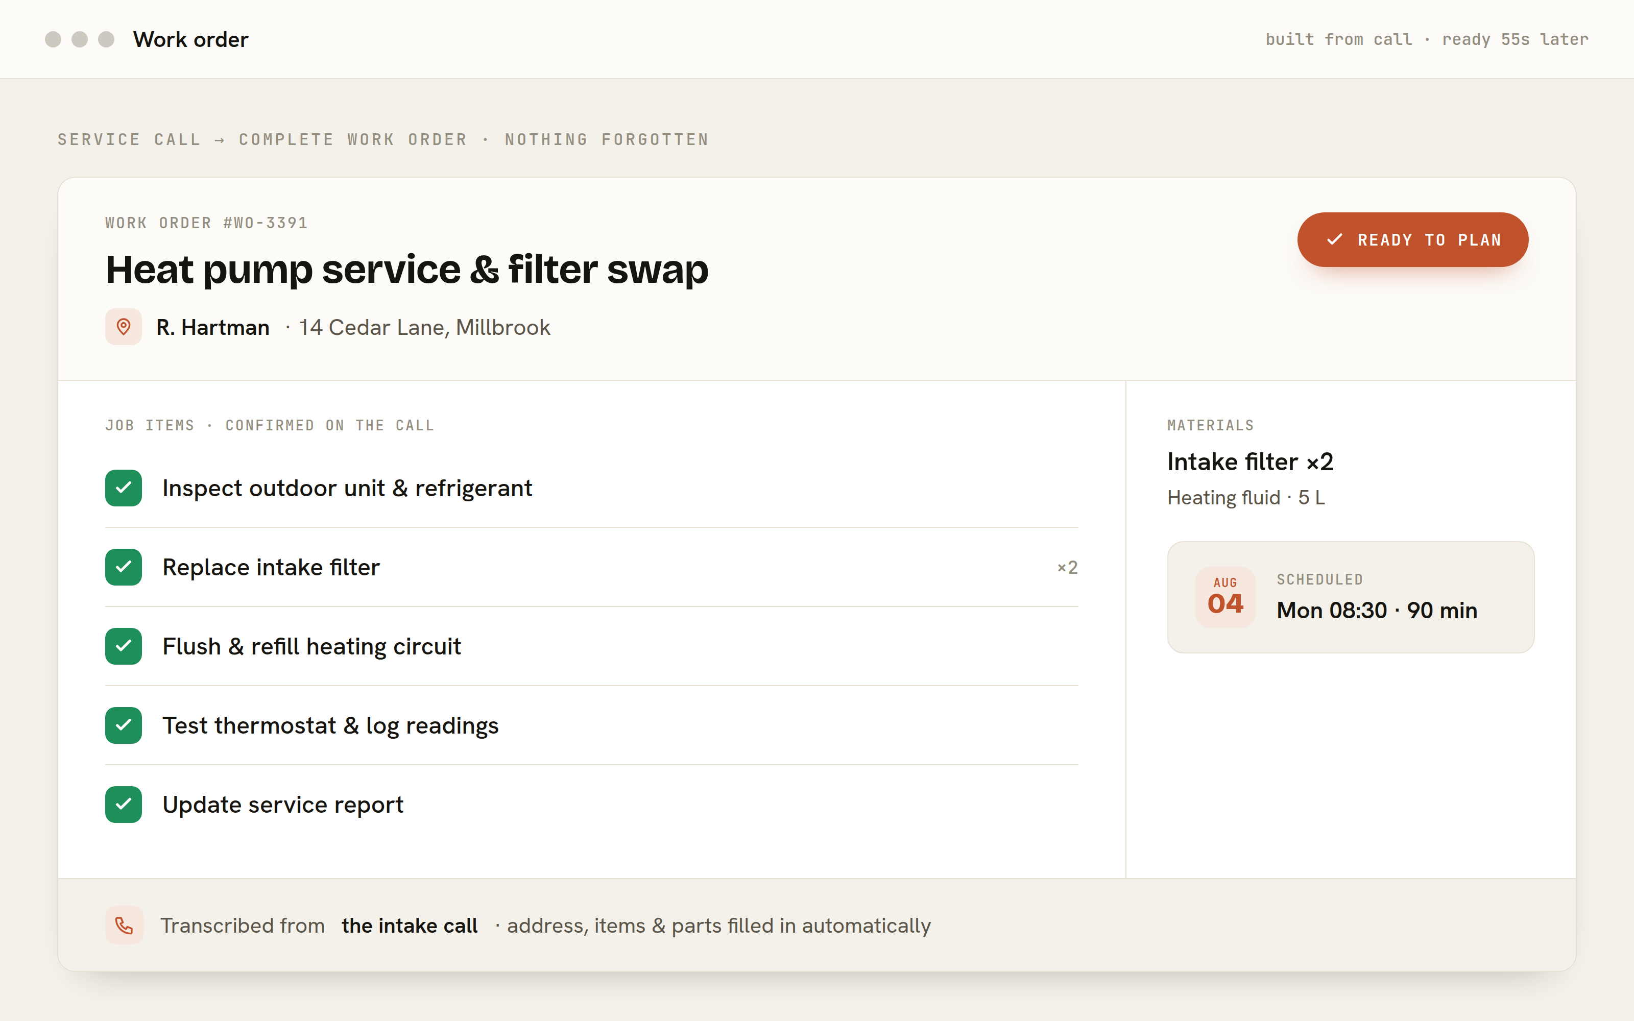Click the ×2 quantity on intake filter row
This screenshot has height=1021, width=1634.
(1067, 567)
